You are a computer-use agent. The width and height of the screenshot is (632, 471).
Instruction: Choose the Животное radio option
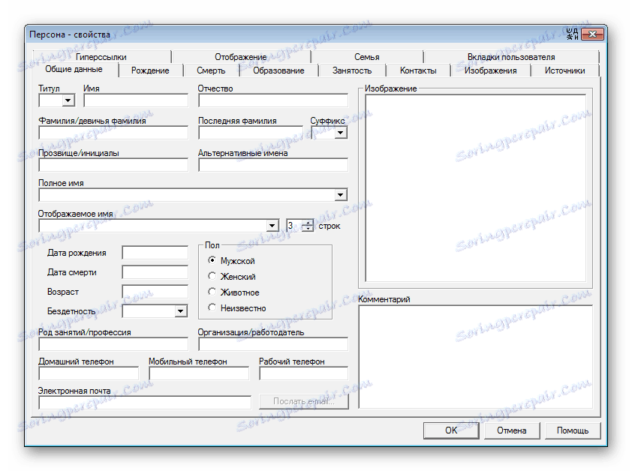212,292
